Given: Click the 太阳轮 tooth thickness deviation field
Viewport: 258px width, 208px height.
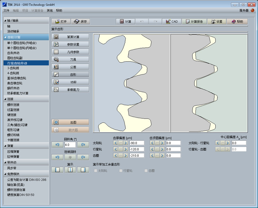Looking at the screenshot, I should click(x=136, y=143).
